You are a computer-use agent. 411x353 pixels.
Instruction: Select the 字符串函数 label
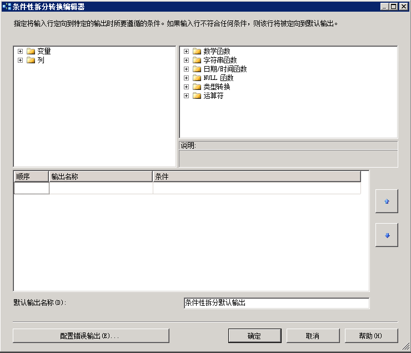[220, 60]
